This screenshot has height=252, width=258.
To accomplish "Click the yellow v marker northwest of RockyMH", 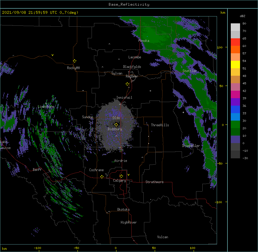I will 52,55.
